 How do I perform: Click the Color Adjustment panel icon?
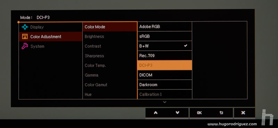coord(25,37)
